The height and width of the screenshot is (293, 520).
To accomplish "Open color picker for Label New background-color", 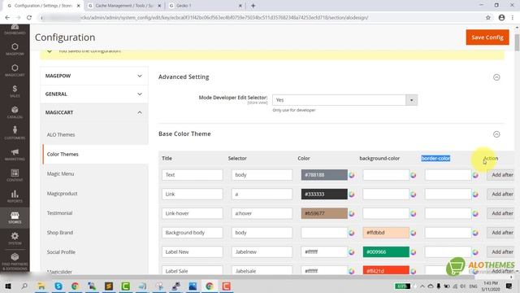I will click(x=414, y=252).
